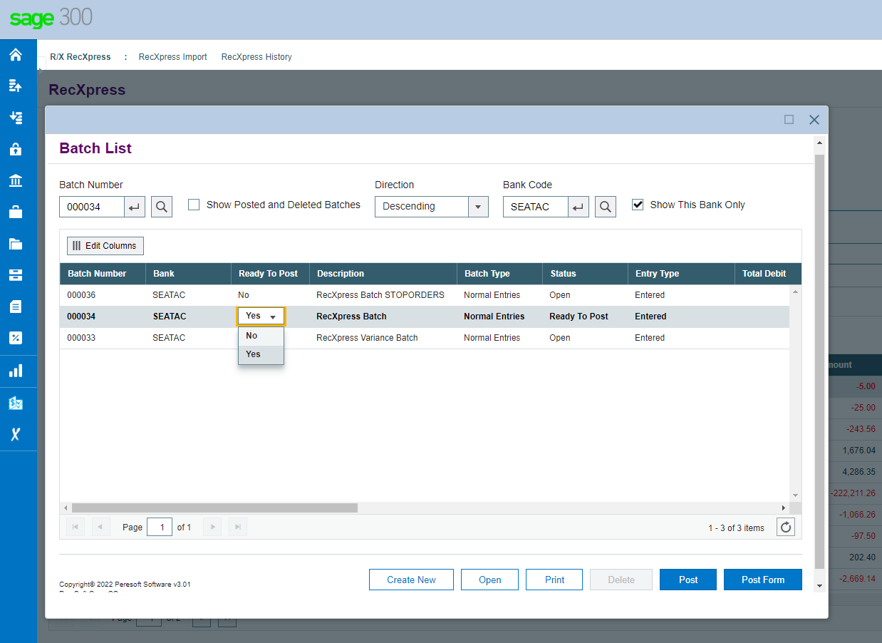882x643 pixels.
Task: Click the Open batch button
Action: coord(490,580)
